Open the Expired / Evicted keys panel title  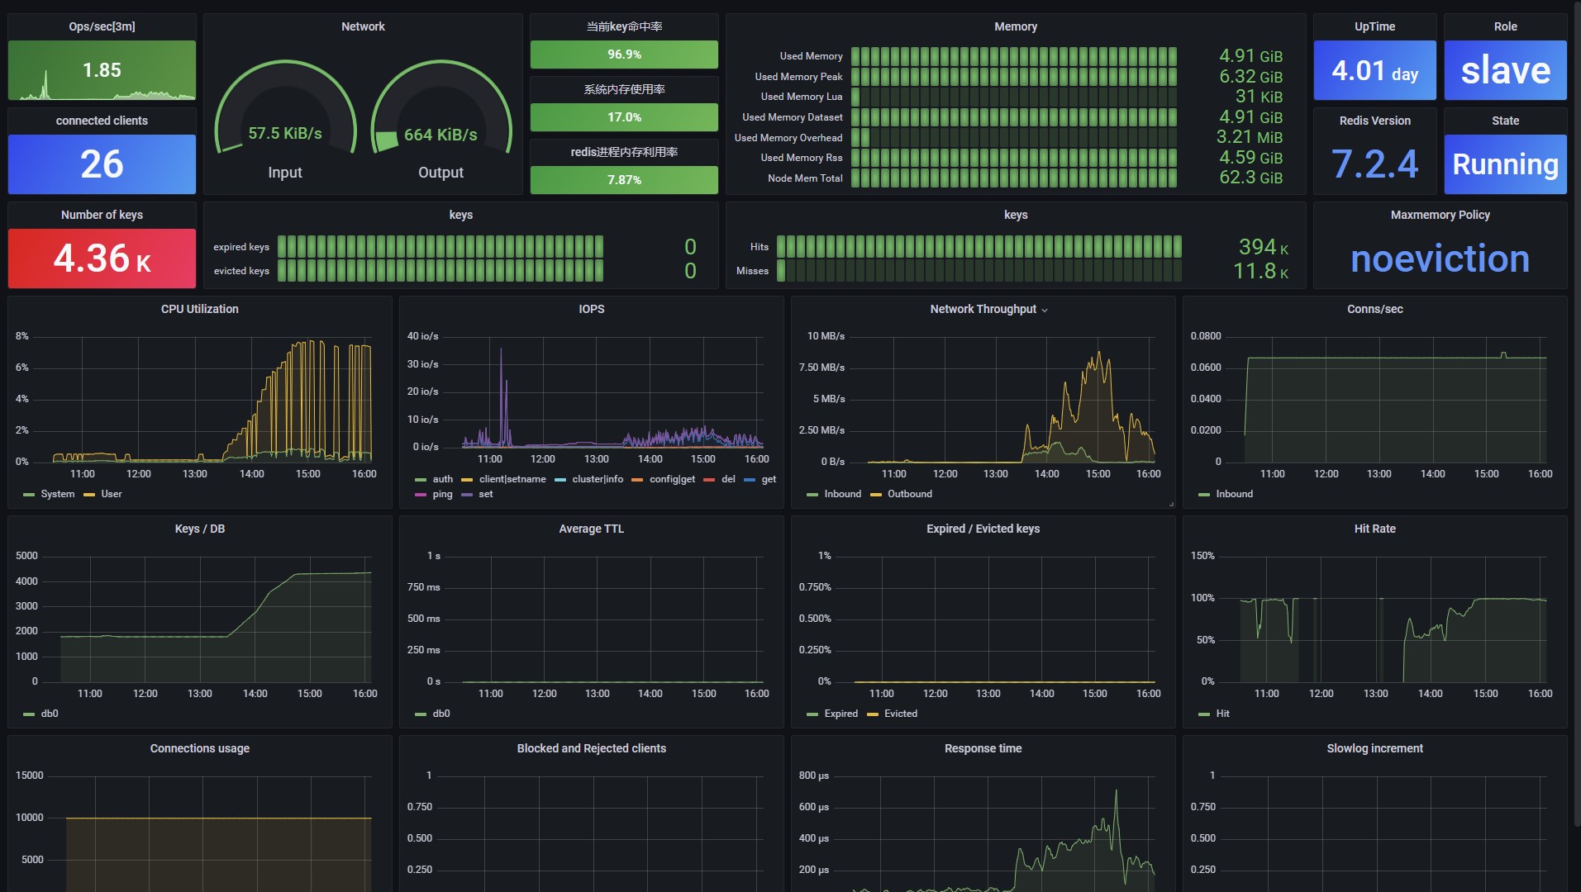coord(983,529)
